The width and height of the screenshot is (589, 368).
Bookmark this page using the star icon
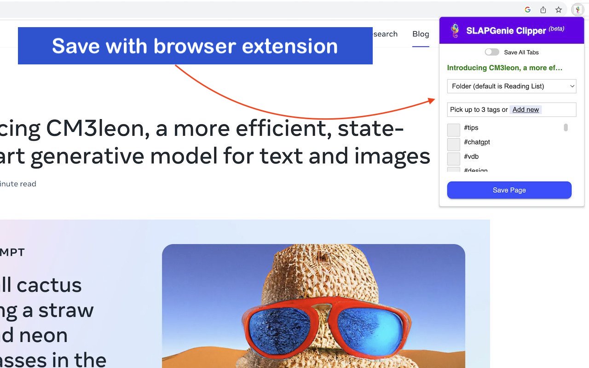pyautogui.click(x=558, y=10)
